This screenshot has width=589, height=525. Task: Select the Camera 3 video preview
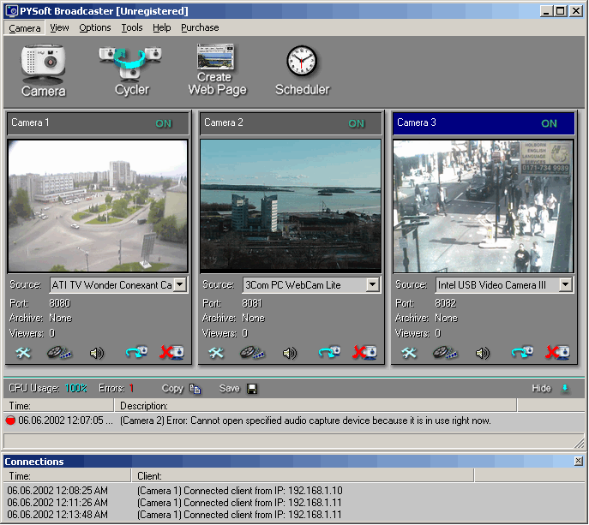point(483,206)
